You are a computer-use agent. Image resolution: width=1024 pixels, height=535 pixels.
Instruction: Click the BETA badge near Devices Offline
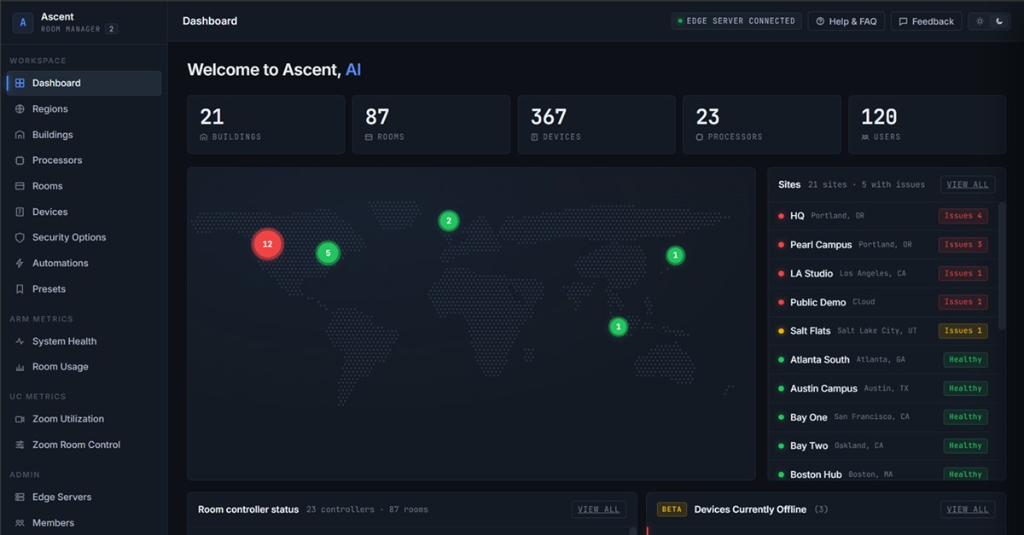pyautogui.click(x=672, y=509)
